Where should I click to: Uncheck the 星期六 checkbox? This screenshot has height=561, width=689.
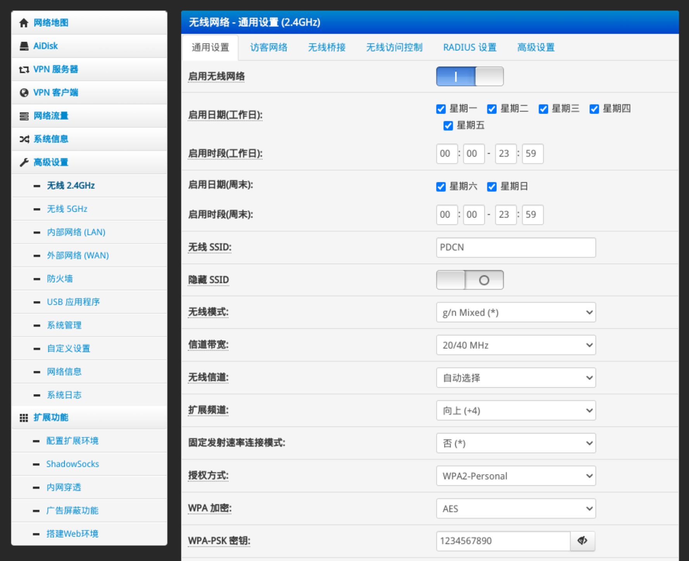coord(441,187)
